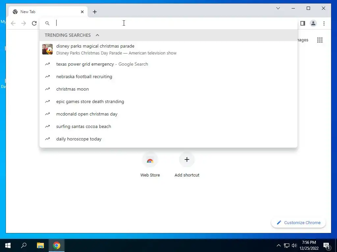The image size is (337, 252).
Task: Click the Chrome taskbar icon
Action: [x=57, y=245]
